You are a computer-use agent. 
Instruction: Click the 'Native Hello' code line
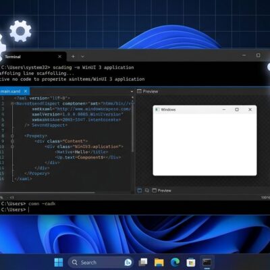click(82, 152)
